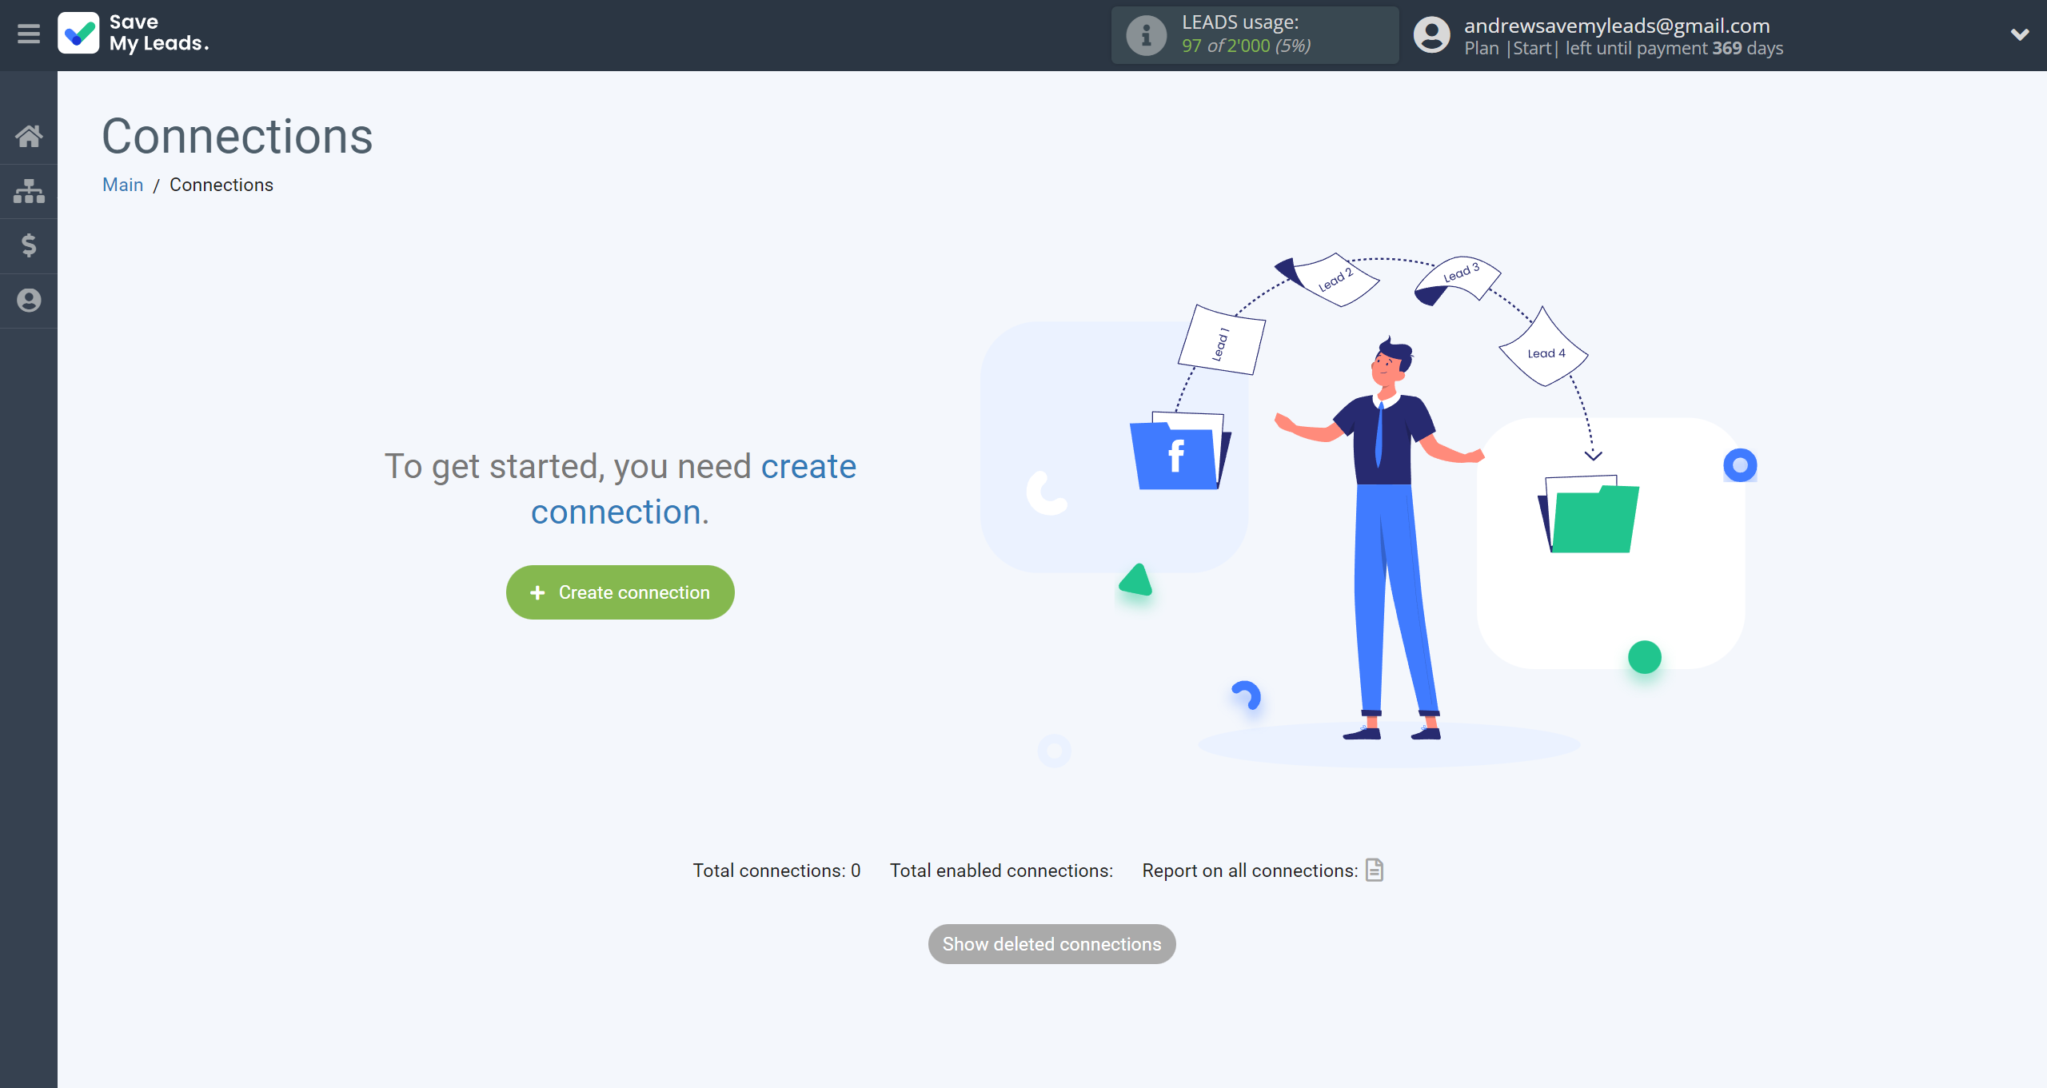The image size is (2047, 1088).
Task: Open the home/main dashboard icon
Action: point(29,135)
